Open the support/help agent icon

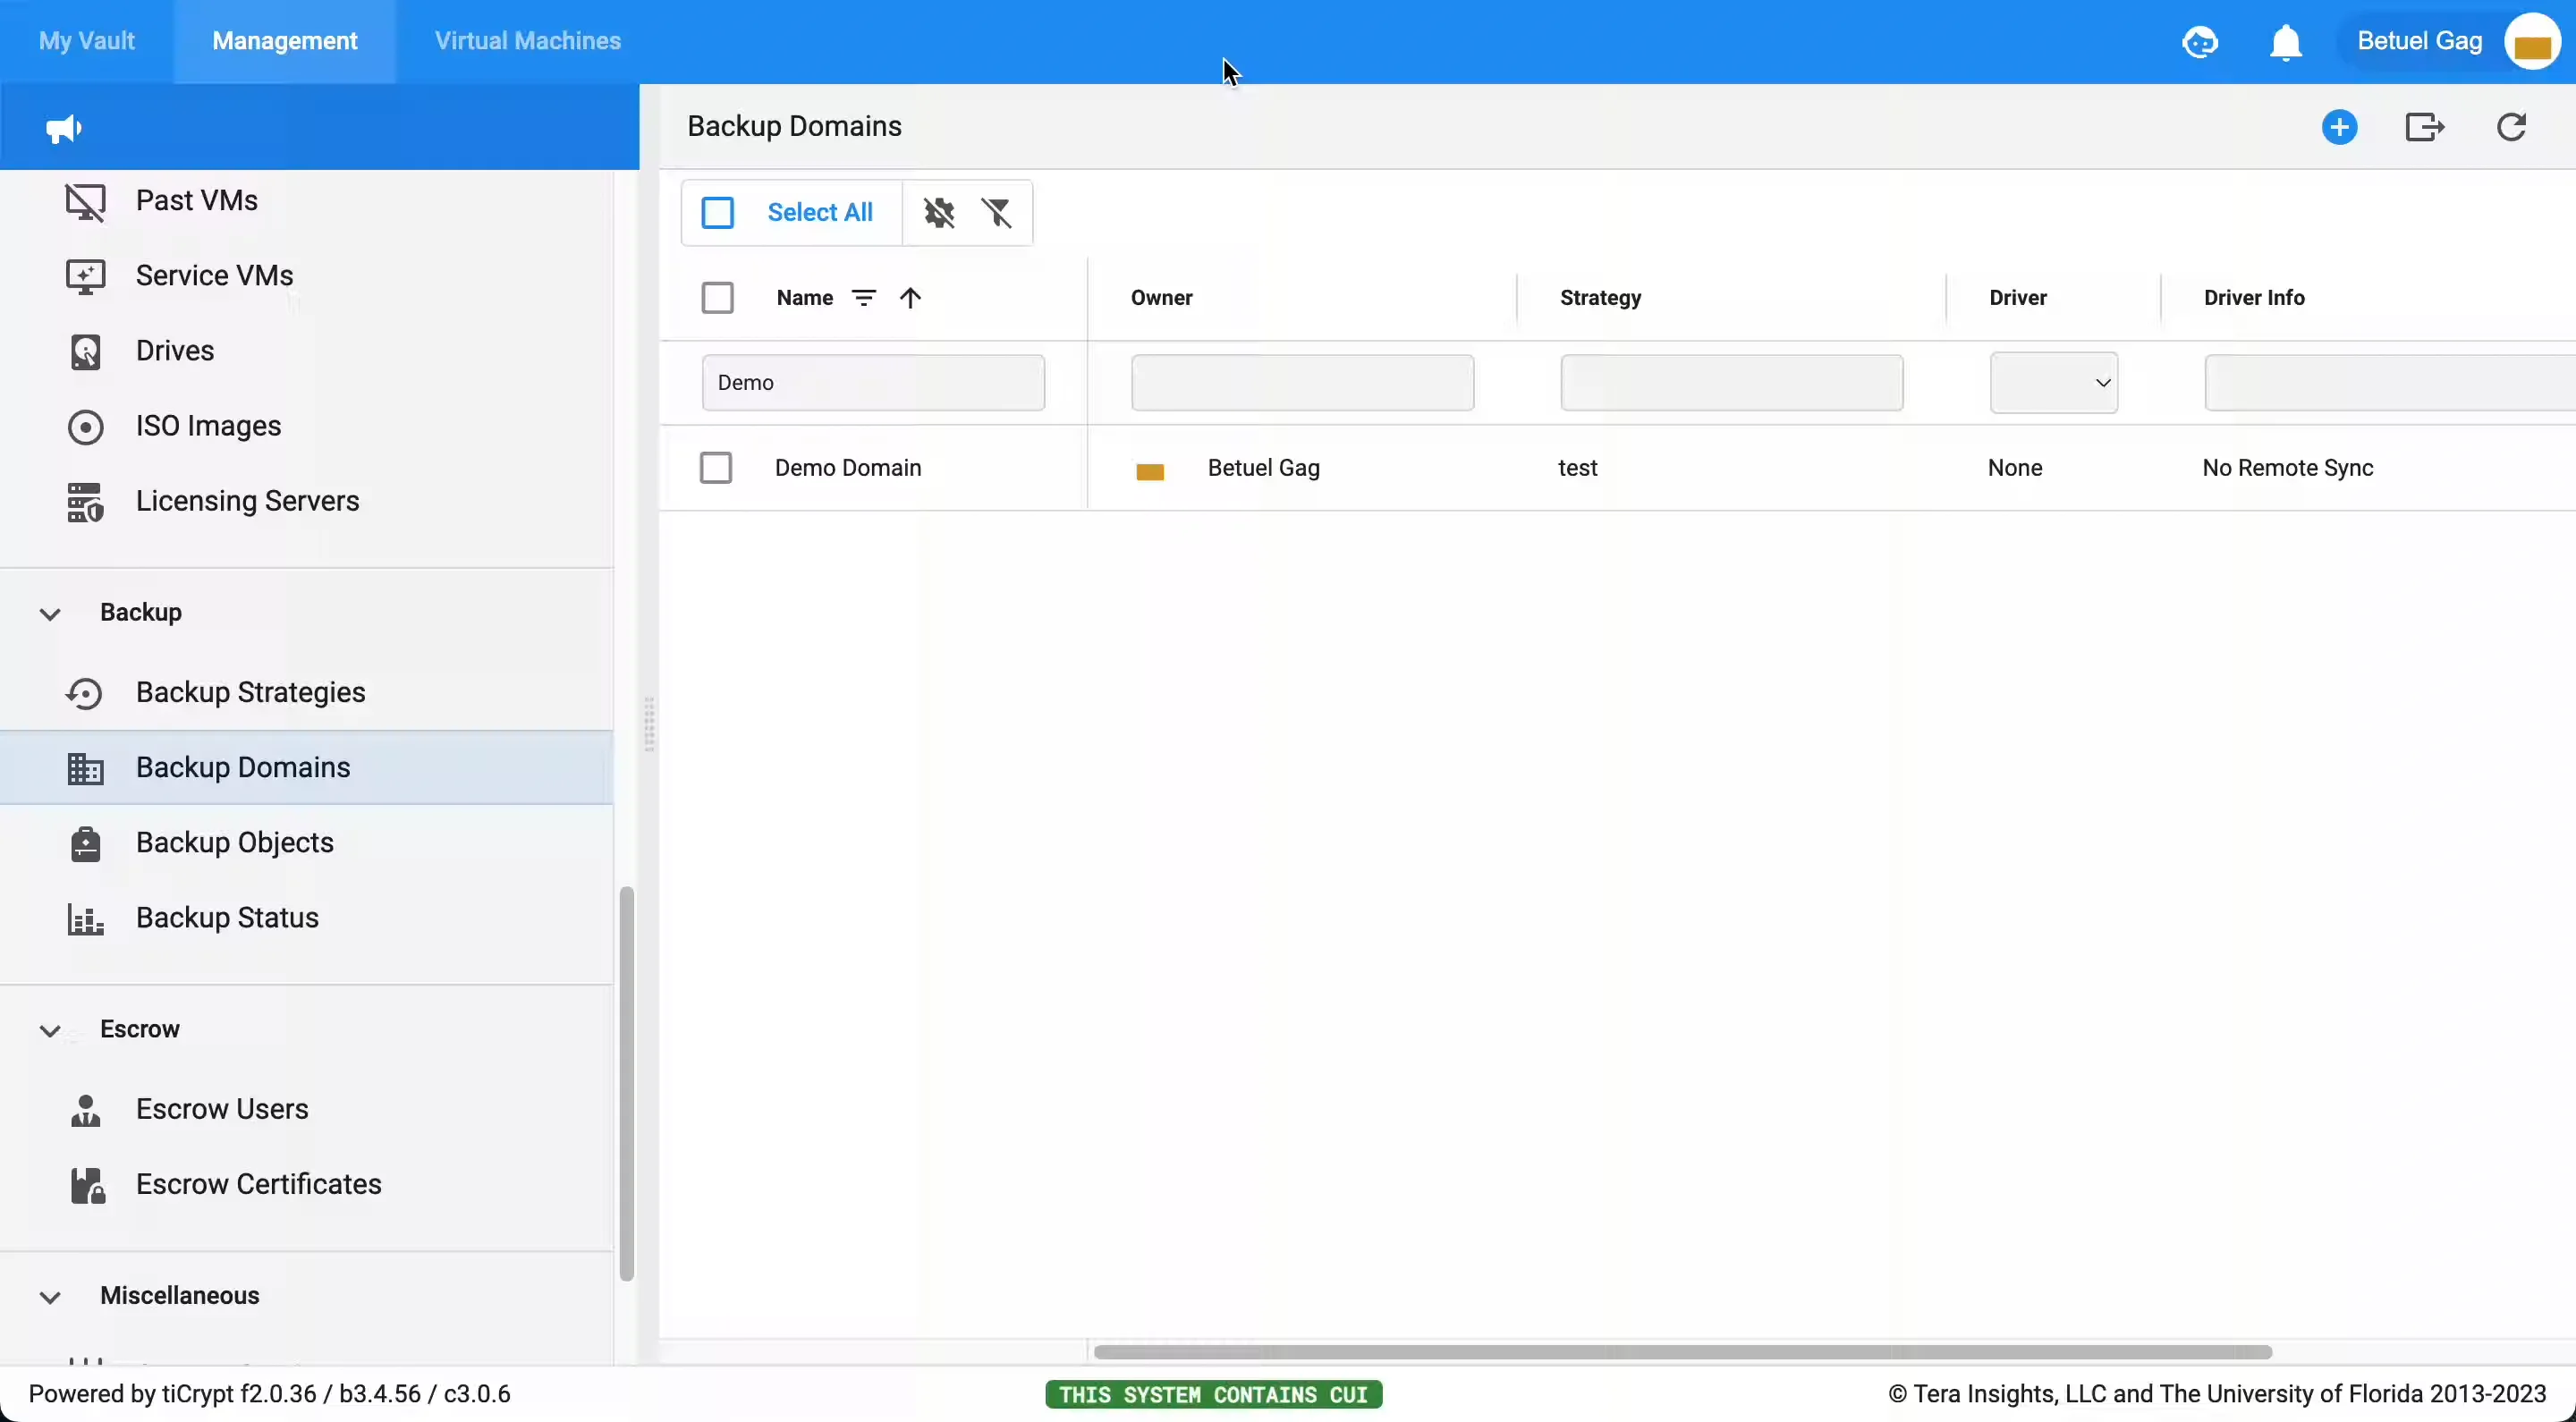coord(2200,41)
